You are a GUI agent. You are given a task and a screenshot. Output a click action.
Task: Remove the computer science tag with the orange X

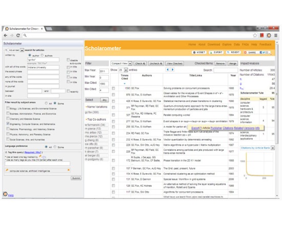click(69, 170)
